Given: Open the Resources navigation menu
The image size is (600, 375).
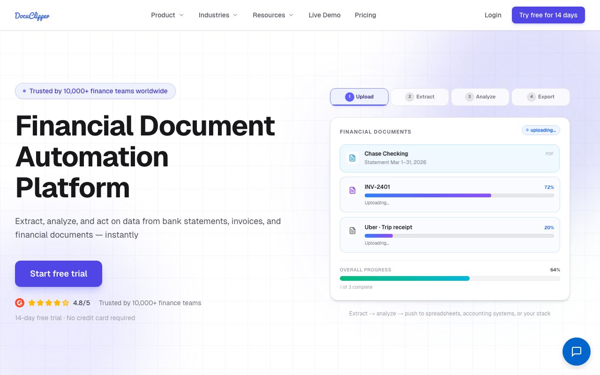Looking at the screenshot, I should click(273, 15).
